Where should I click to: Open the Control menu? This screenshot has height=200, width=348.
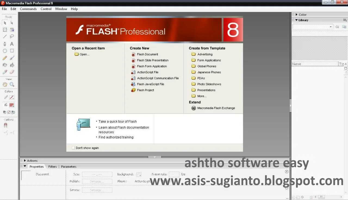(46, 9)
